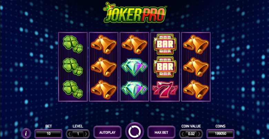The height and width of the screenshot is (139, 269).
Task: Click the bottom diamond on reel three
Action: coord(134,90)
